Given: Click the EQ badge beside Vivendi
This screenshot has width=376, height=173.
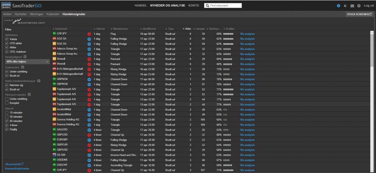Looking at the screenshot, I should coord(54,59).
